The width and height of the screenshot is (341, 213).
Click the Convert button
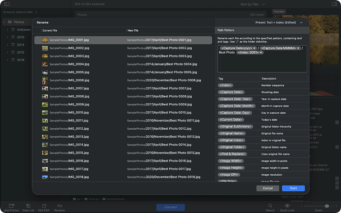point(170,207)
